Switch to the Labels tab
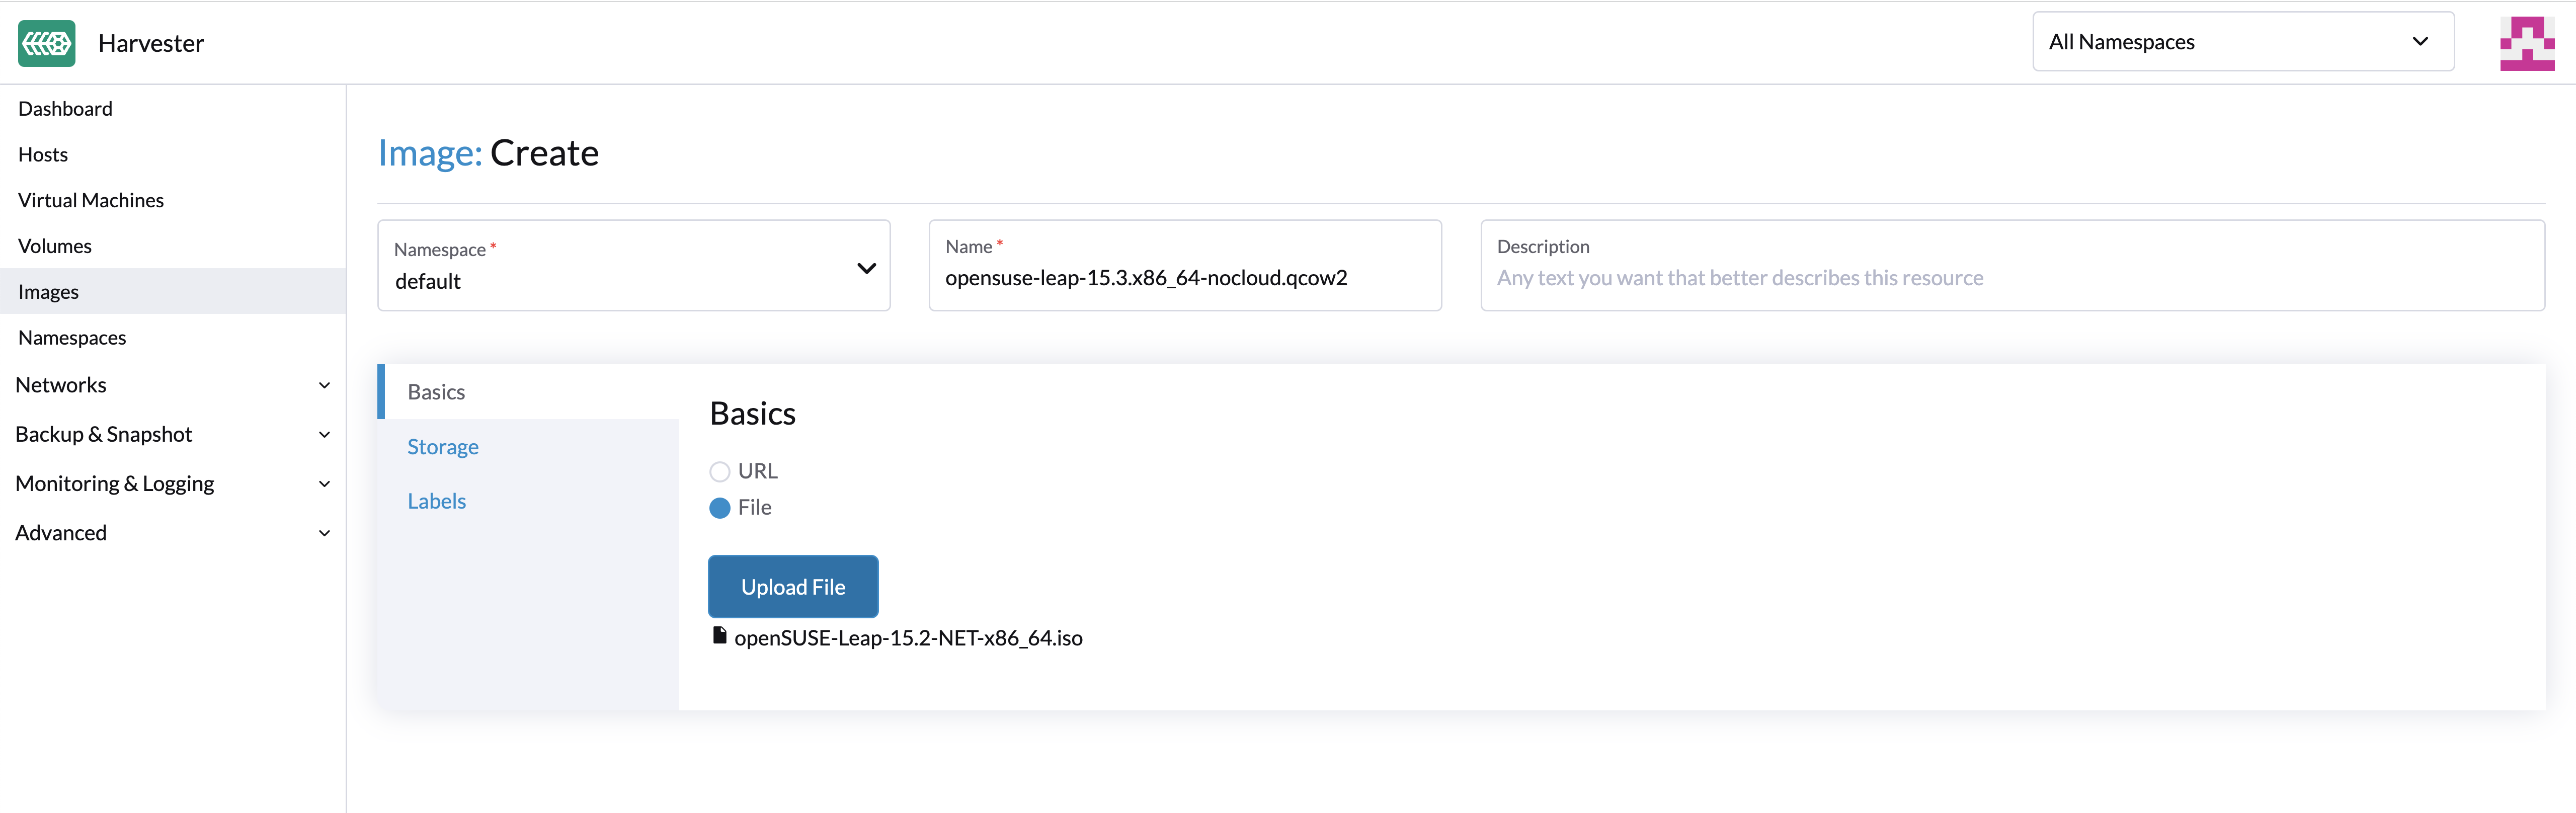The height and width of the screenshot is (813, 2576). pyautogui.click(x=437, y=501)
